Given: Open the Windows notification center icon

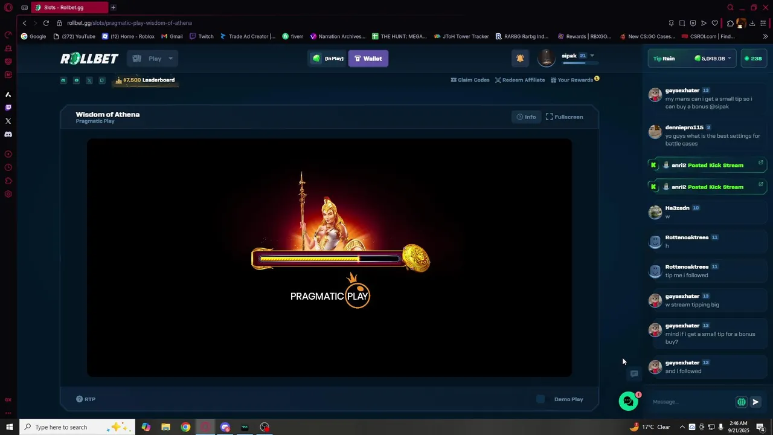Looking at the screenshot, I should point(760,427).
